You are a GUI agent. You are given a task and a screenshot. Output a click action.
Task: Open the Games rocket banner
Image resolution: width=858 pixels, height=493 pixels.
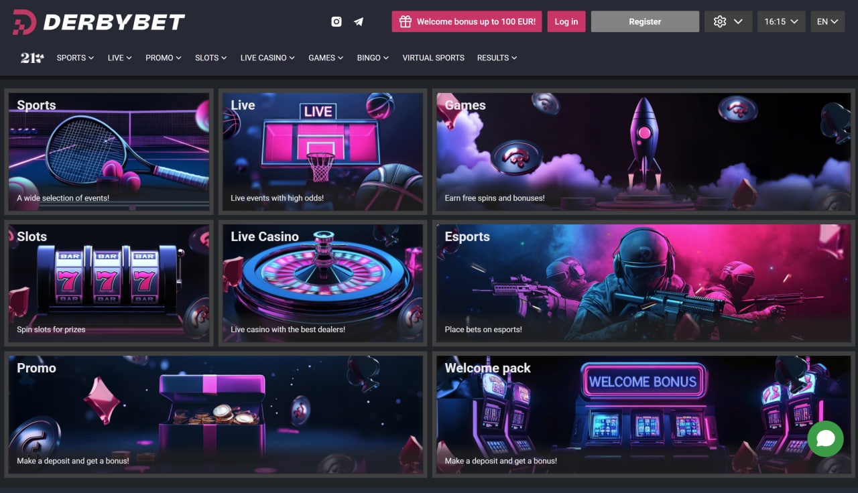(643, 151)
